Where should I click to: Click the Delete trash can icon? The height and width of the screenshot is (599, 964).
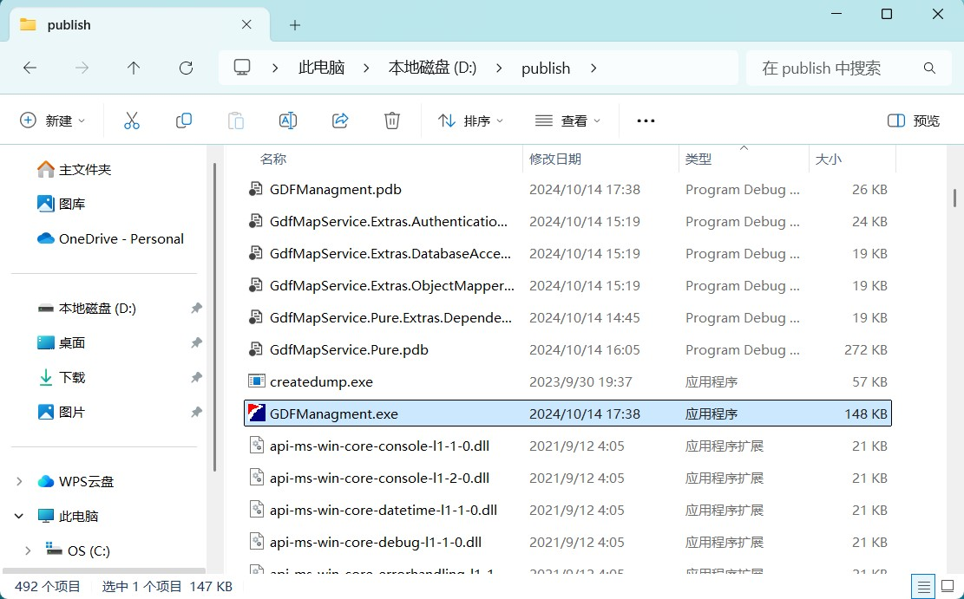click(x=392, y=120)
